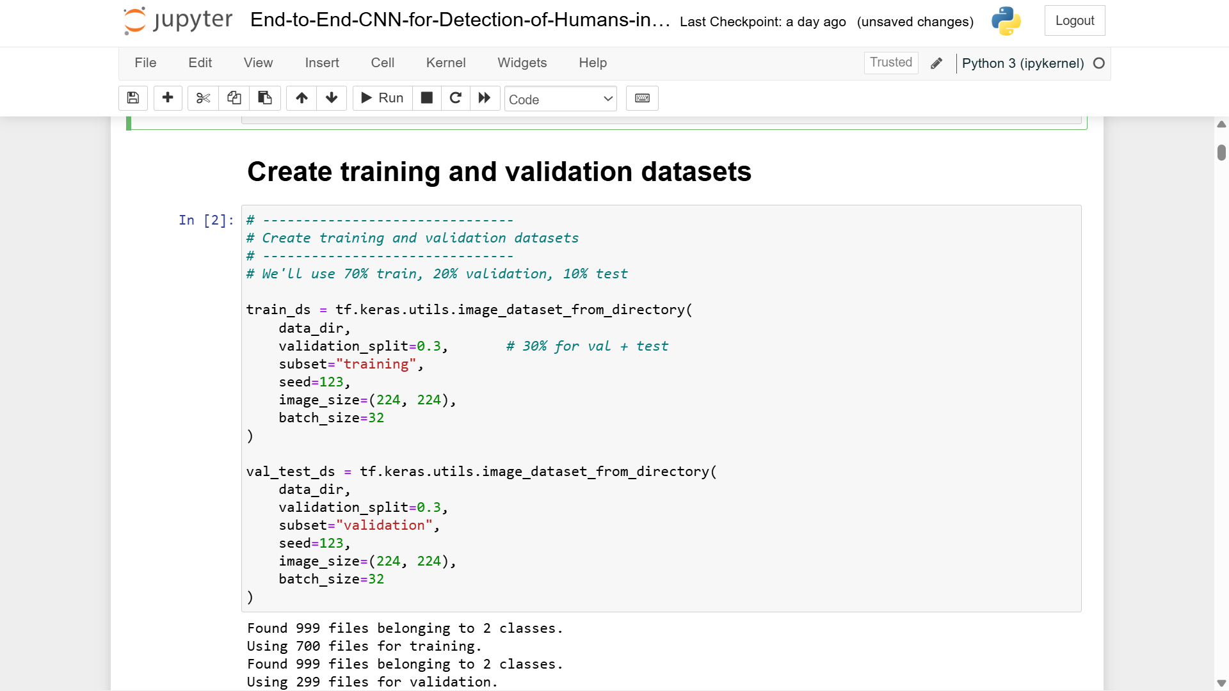The height and width of the screenshot is (691, 1229).
Task: Insert cell below with plus icon
Action: [x=168, y=98]
